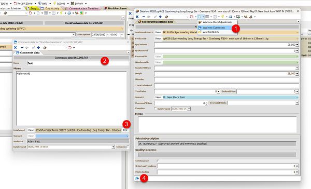
Task: Switch to the StockPurchases tab
Action: click(x=115, y=8)
